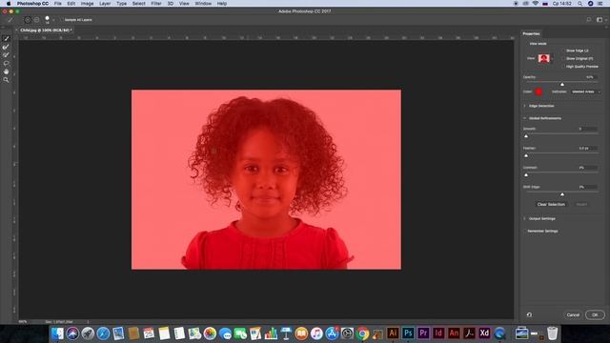Open the View mode thumbnail dropdown
Screen dimensions: 610x343
(545, 59)
